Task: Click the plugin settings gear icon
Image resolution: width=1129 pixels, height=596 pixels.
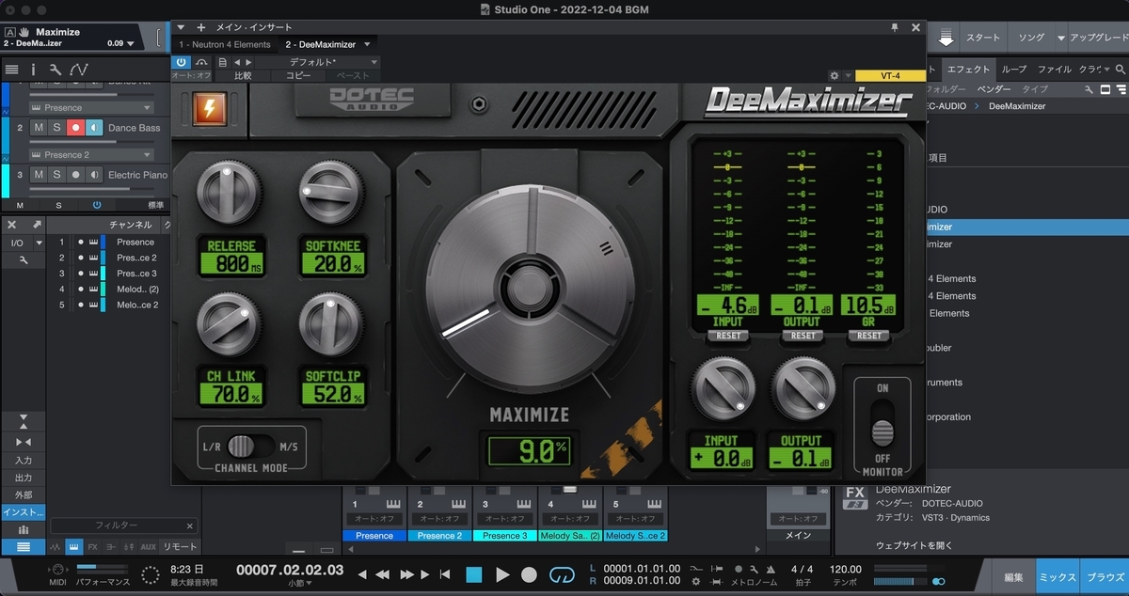Action: pyautogui.click(x=835, y=75)
